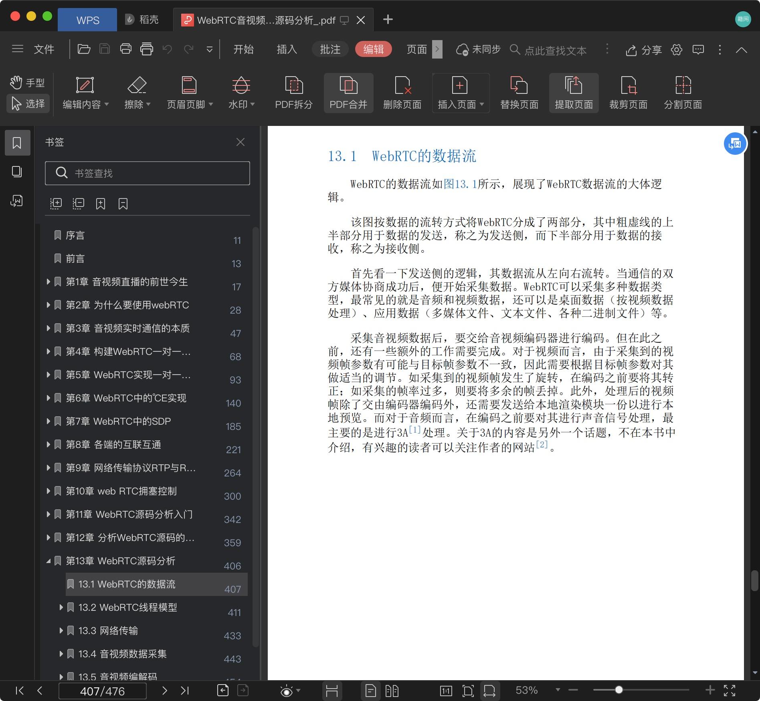Image resolution: width=760 pixels, height=701 pixels.
Task: Click 未同步 sync status button
Action: [479, 49]
